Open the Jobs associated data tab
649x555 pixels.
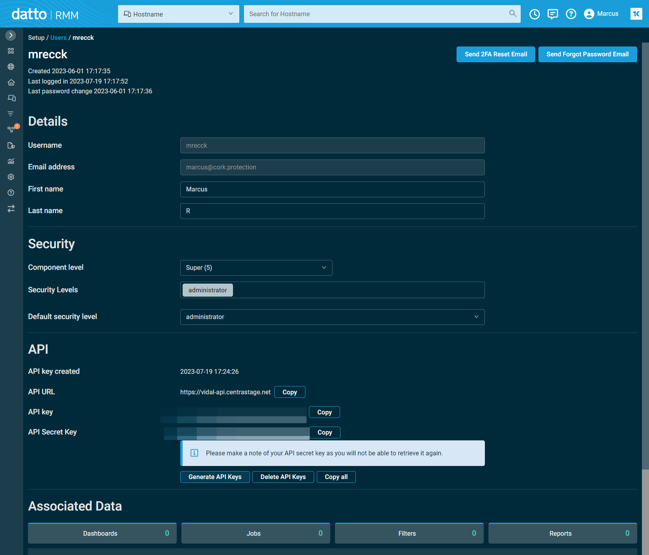[x=256, y=533]
